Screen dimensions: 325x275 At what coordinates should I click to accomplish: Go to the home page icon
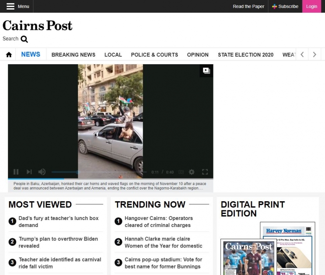[9, 55]
